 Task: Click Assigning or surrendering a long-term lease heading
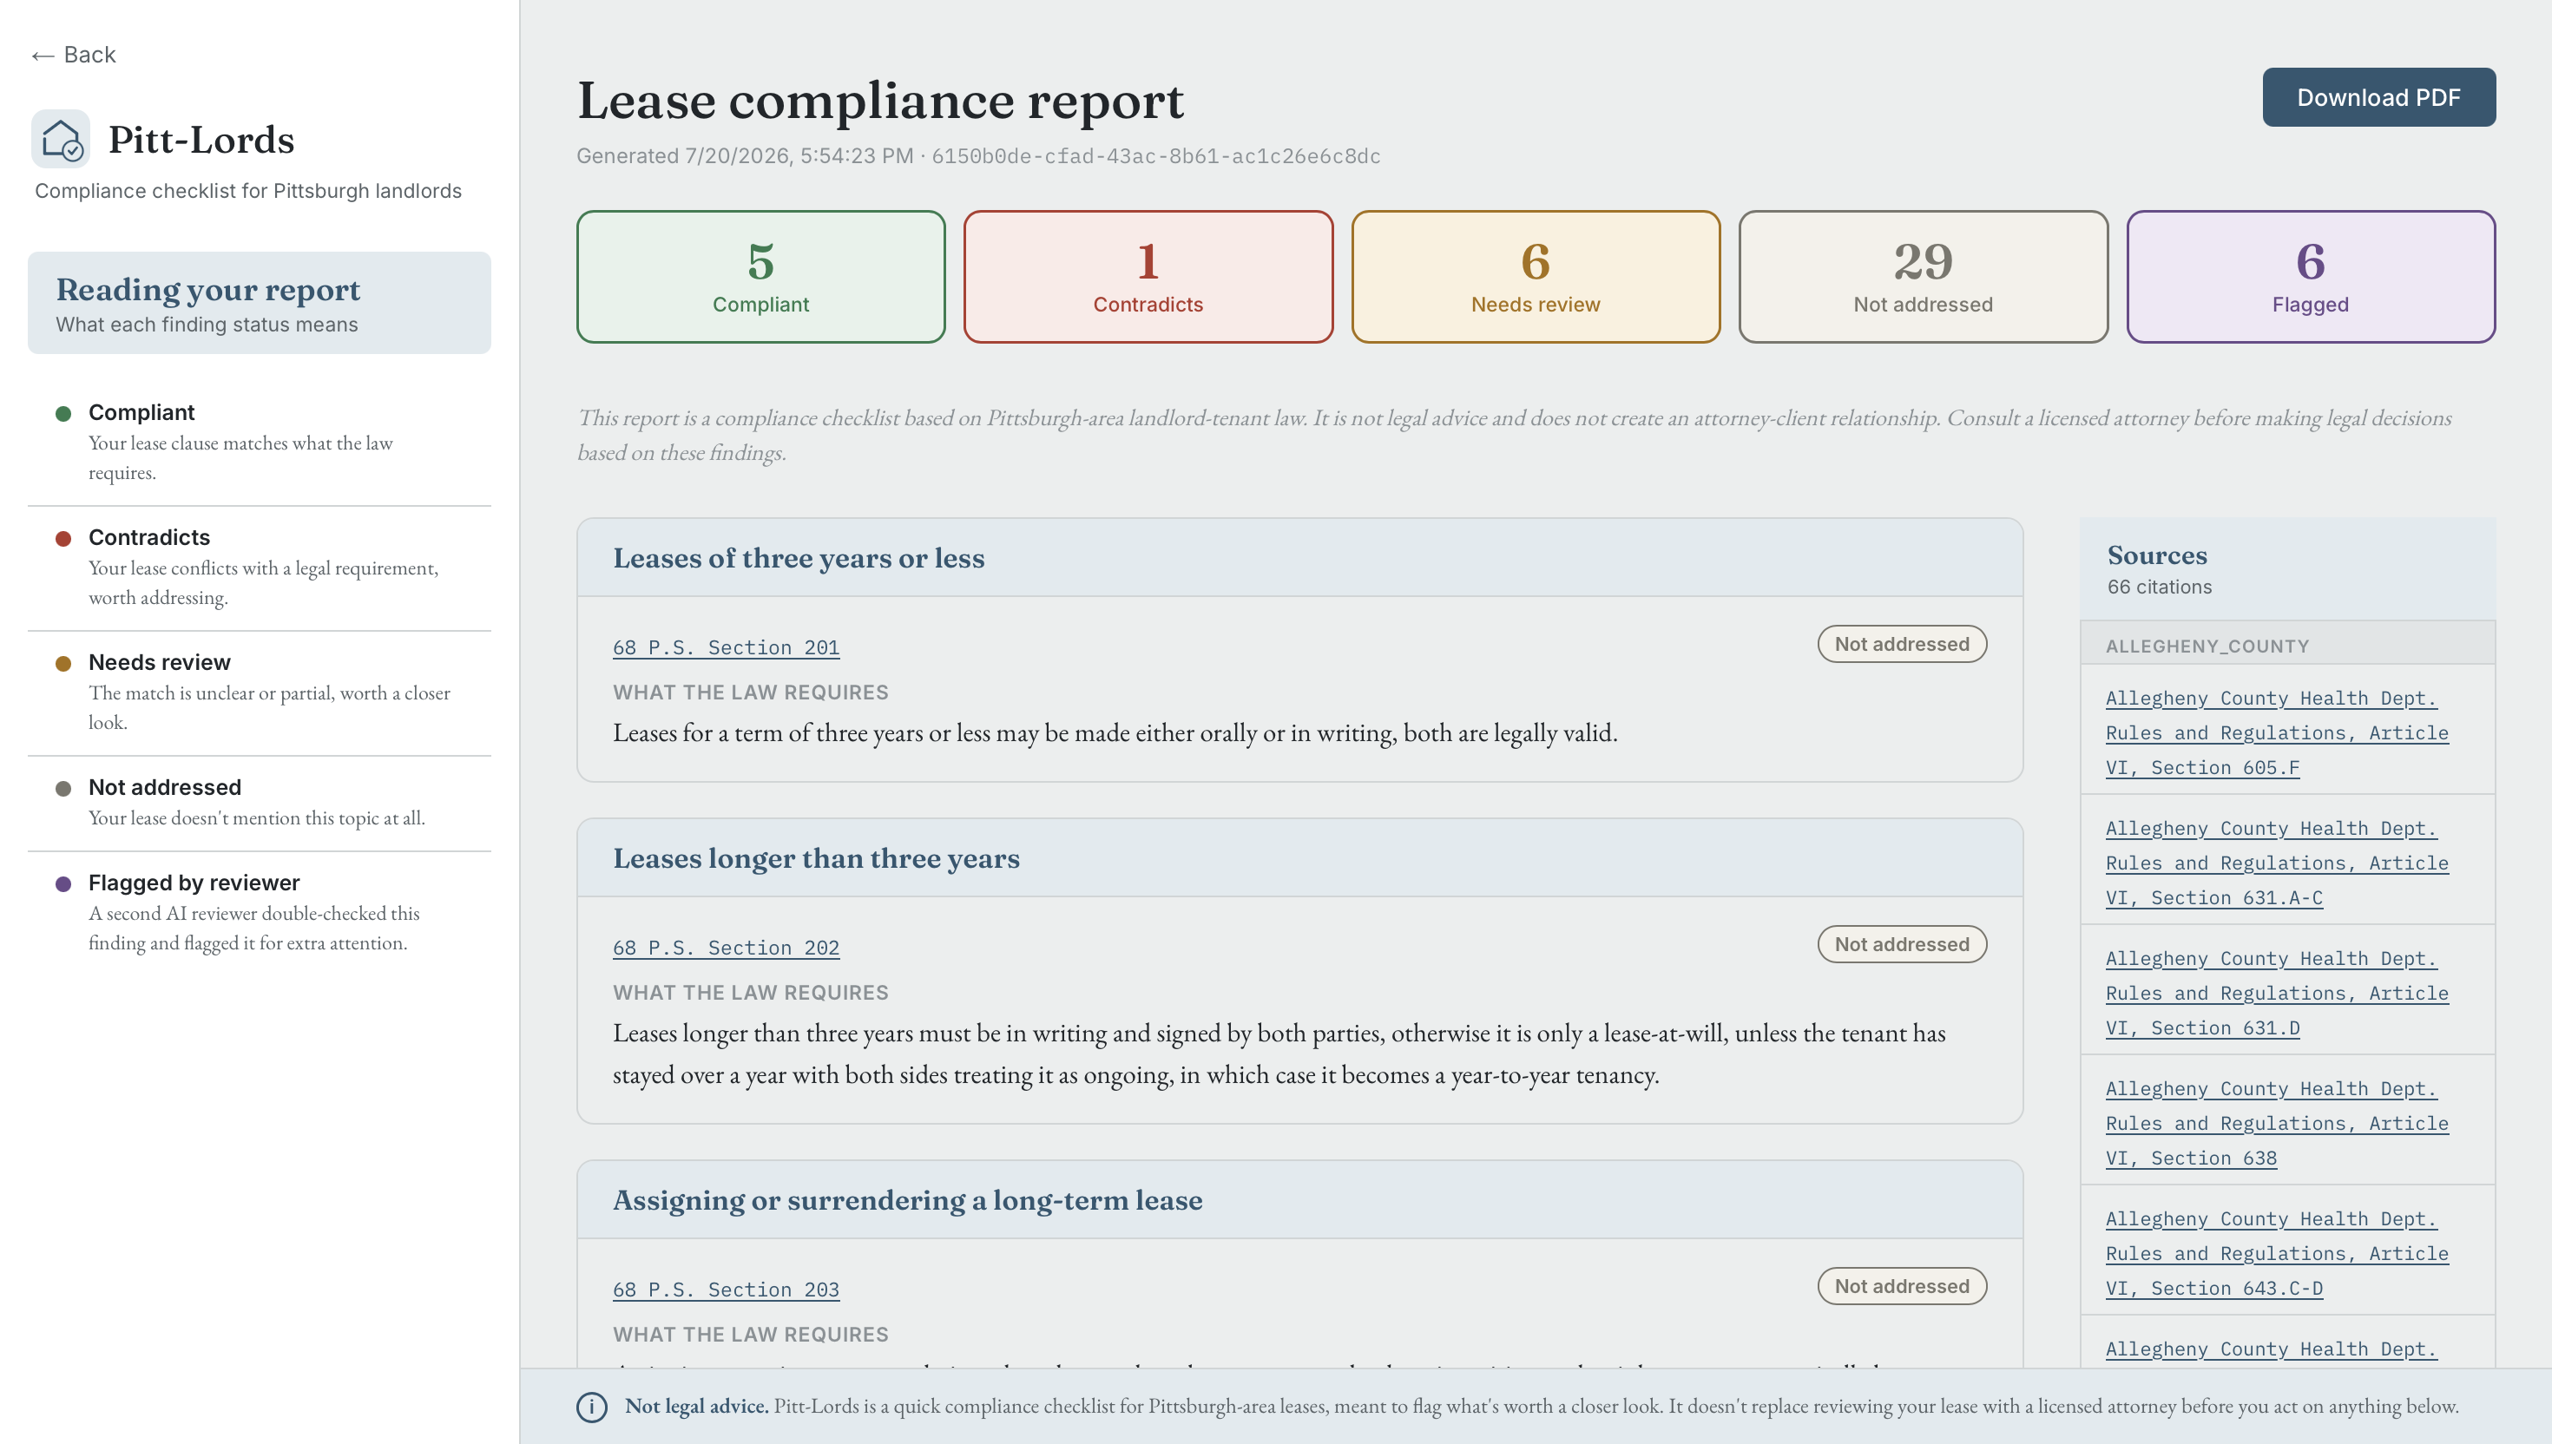pos(906,1200)
